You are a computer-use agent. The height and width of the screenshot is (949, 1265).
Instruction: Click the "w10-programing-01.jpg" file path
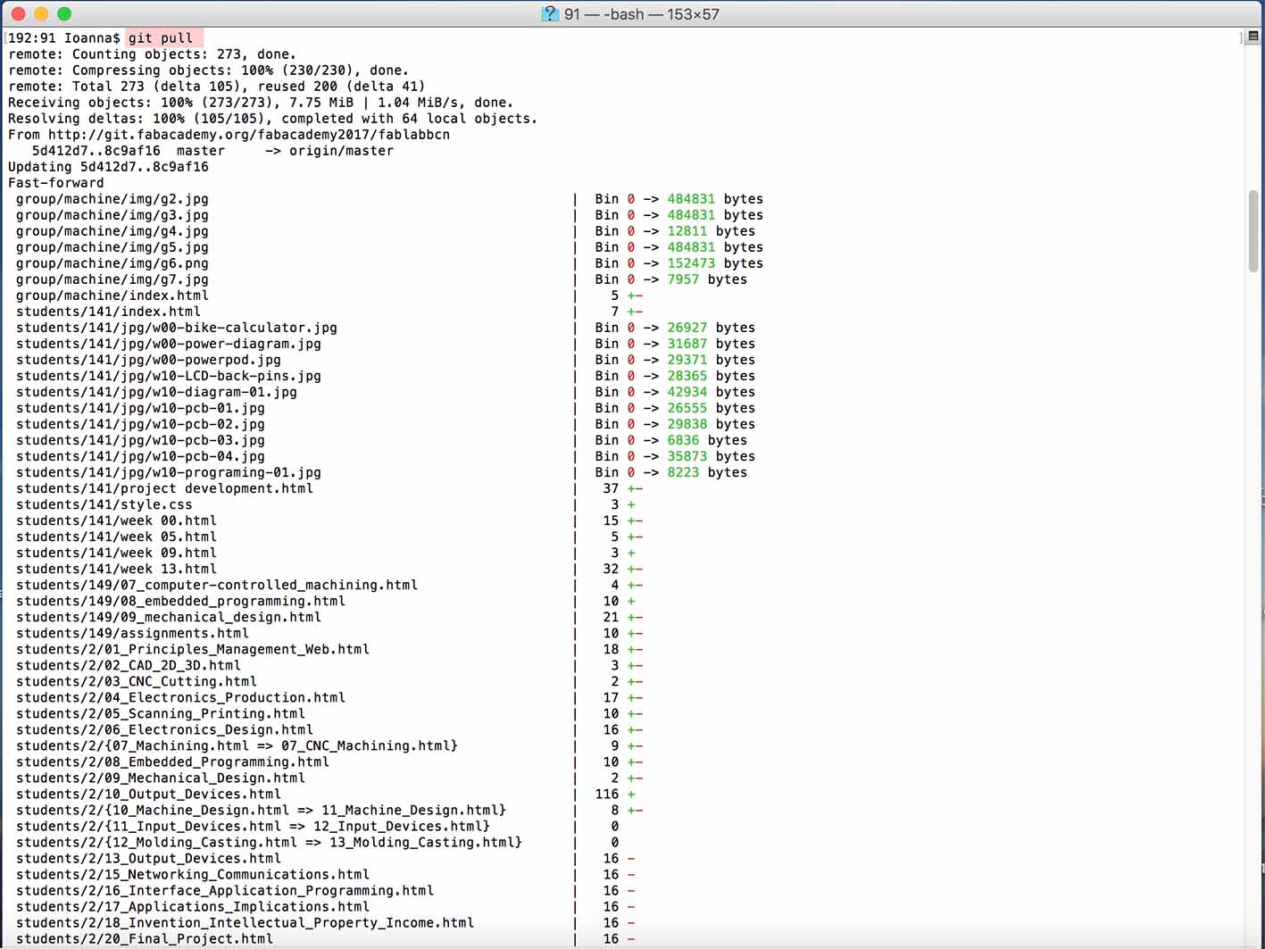[x=169, y=471]
